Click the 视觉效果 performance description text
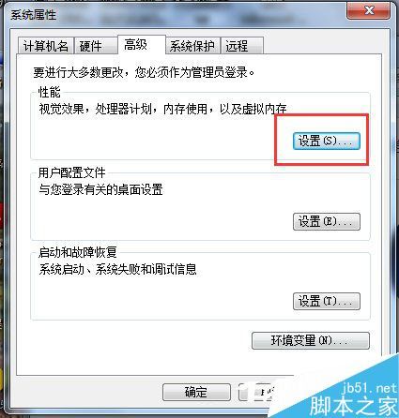The width and height of the screenshot is (399, 418). tap(162, 109)
